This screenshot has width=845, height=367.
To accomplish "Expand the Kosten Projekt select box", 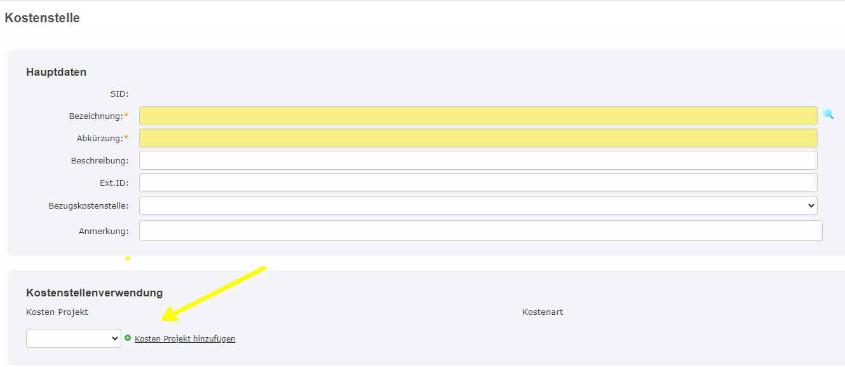I will click(74, 338).
